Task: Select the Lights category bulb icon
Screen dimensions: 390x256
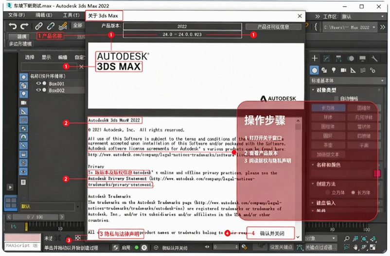Action: pyautogui.click(x=334, y=70)
